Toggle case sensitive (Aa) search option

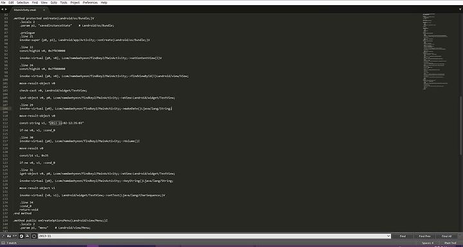pos(9,236)
